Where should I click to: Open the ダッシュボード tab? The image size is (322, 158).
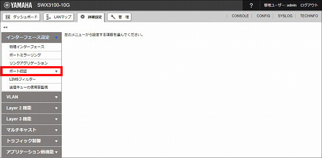pyautogui.click(x=21, y=17)
